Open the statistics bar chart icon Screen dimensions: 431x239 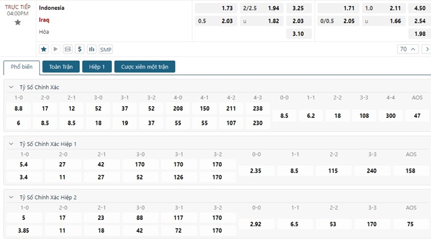click(x=92, y=49)
